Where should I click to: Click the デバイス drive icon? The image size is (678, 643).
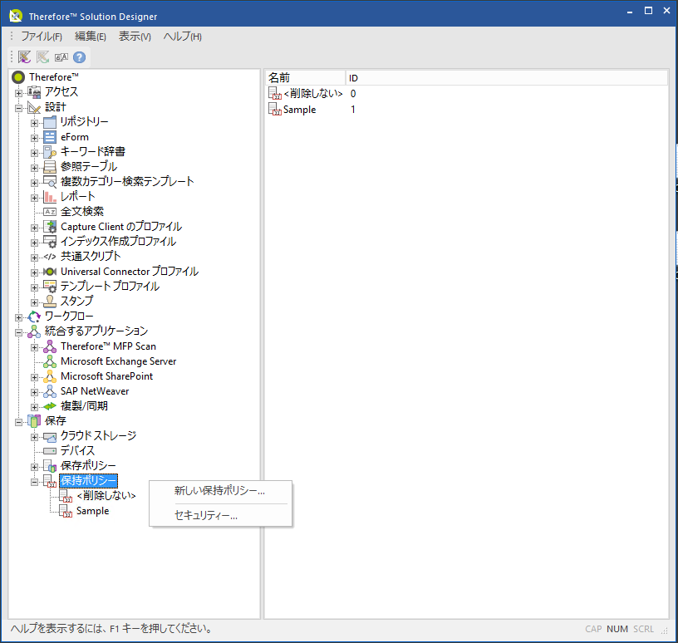point(50,451)
